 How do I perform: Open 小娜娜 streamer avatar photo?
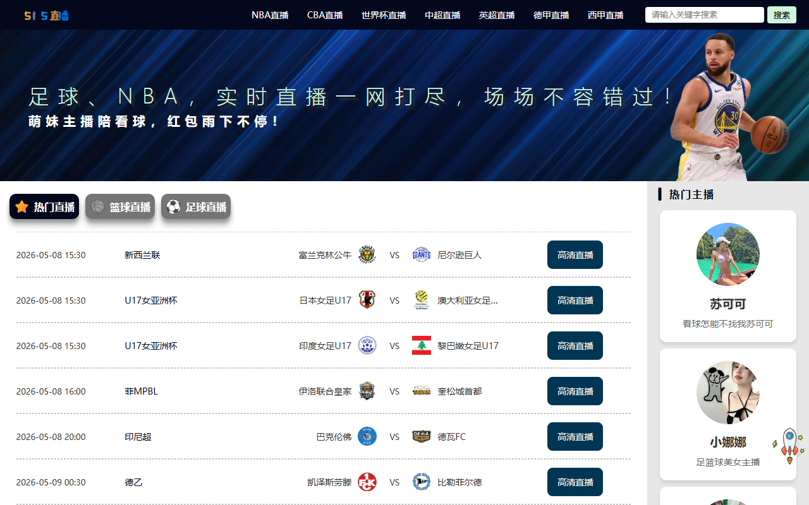(x=728, y=393)
